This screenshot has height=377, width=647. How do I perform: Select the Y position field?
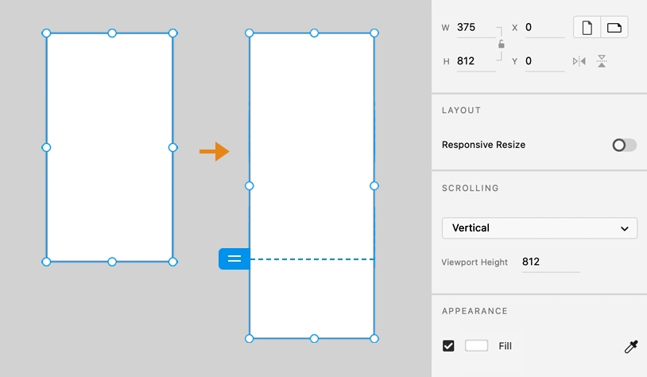pos(544,61)
